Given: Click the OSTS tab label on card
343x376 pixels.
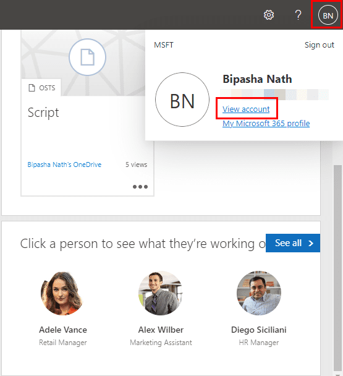Looking at the screenshot, I should [x=47, y=88].
